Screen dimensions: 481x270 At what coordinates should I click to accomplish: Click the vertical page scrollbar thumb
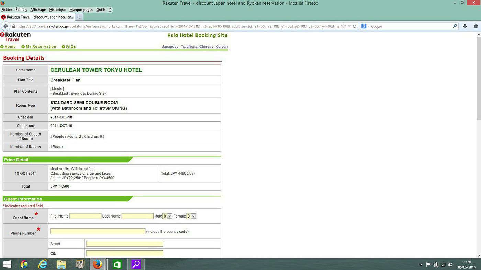pyautogui.click(x=478, y=78)
